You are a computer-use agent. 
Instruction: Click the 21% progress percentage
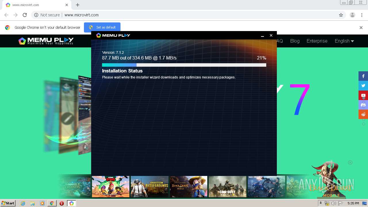[261, 58]
